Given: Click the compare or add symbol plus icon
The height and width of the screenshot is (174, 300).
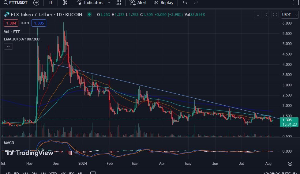Looking at the screenshot, I should (36, 3).
